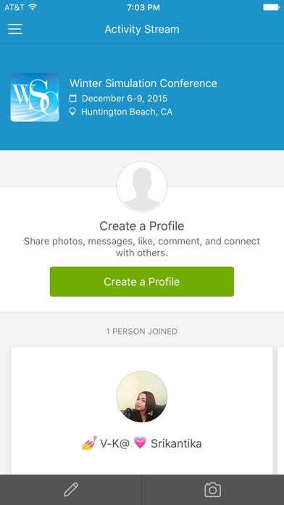Tap Huntington Beach, CA location text
The width and height of the screenshot is (284, 505).
click(x=127, y=112)
